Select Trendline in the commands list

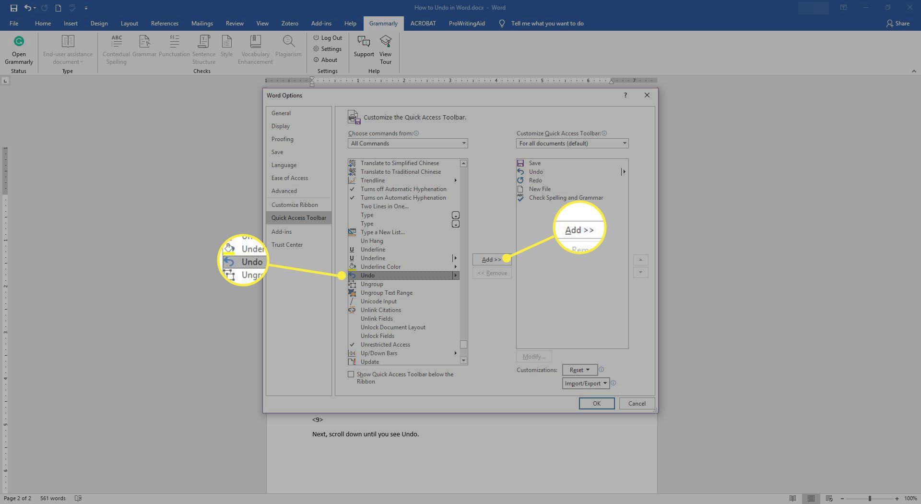(403, 180)
